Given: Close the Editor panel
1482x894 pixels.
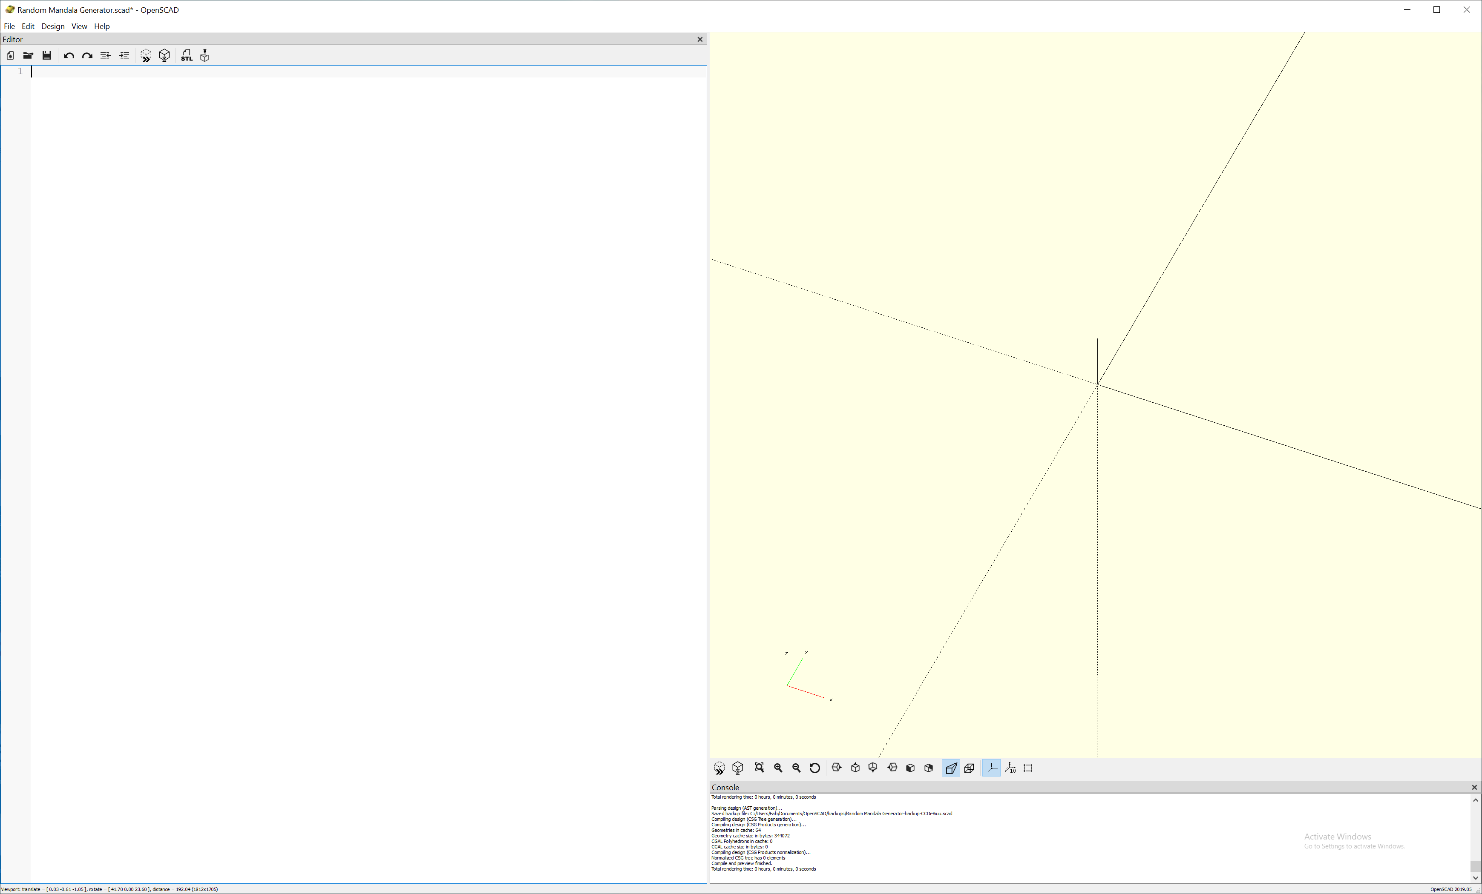Looking at the screenshot, I should [x=699, y=40].
